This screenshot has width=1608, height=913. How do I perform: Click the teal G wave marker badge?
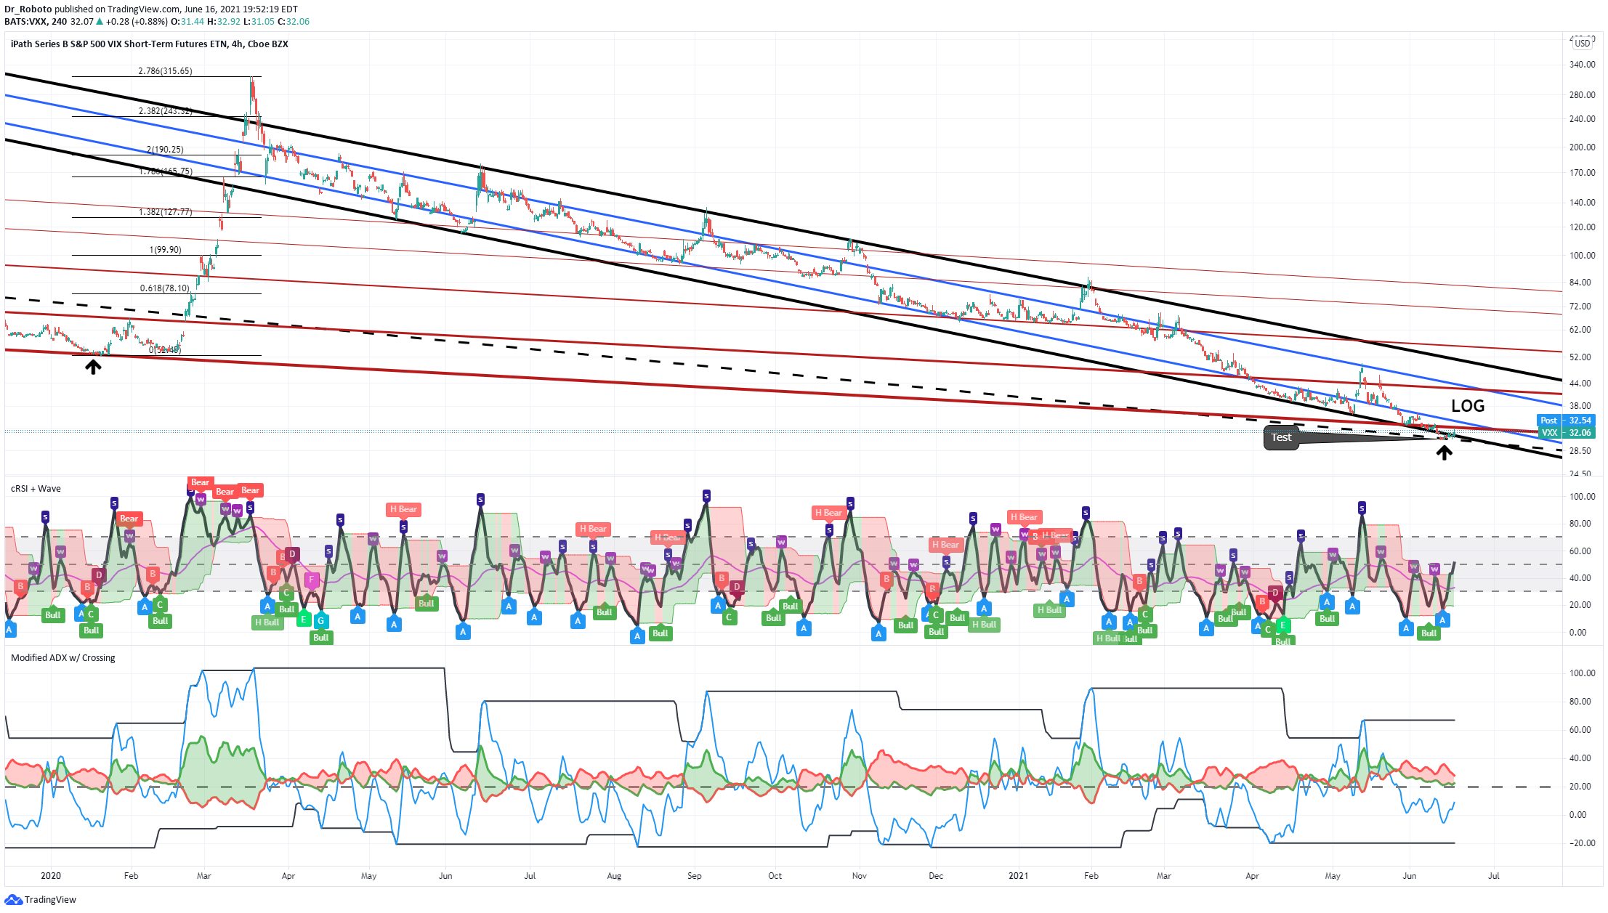pyautogui.click(x=320, y=621)
